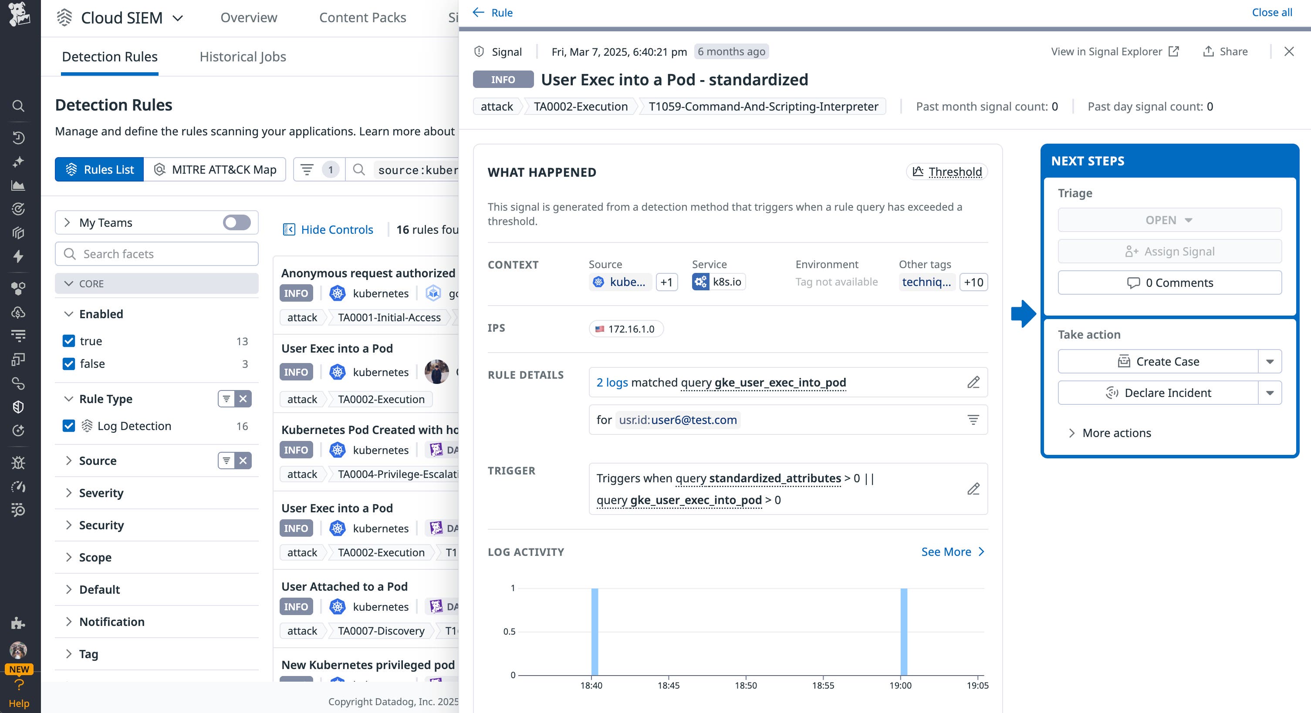Uncheck the Log Detection rule type filter
This screenshot has height=713, width=1311.
click(69, 426)
